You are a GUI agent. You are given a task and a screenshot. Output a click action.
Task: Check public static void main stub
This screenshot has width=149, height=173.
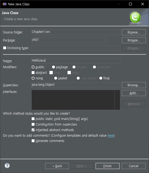pos(33,119)
